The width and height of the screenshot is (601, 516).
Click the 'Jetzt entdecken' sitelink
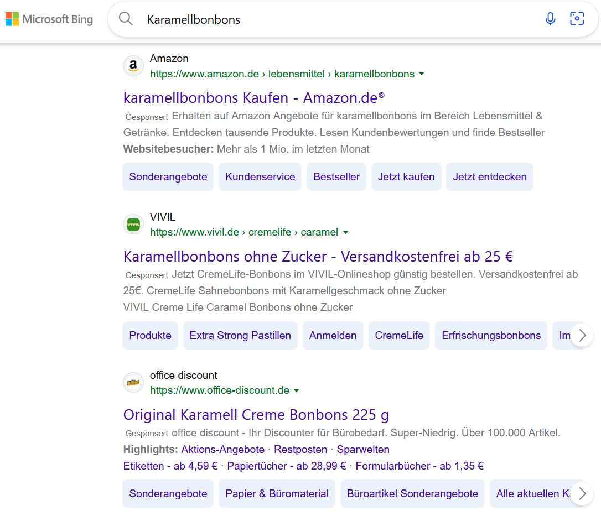click(489, 176)
